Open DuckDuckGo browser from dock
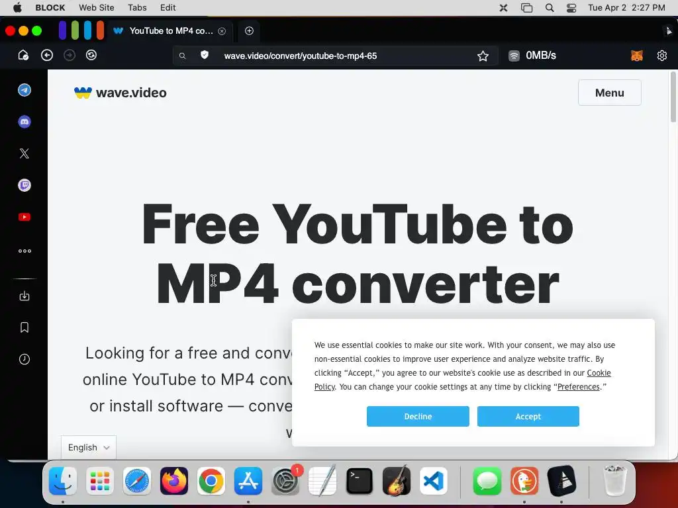The height and width of the screenshot is (508, 678). point(524,481)
